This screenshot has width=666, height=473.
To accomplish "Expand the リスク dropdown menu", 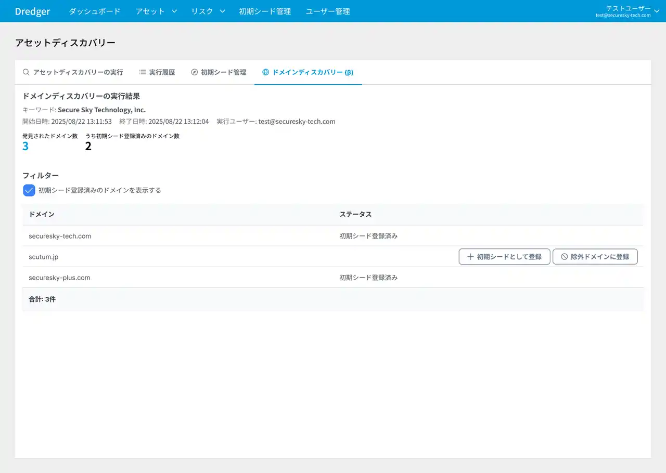I will (x=207, y=11).
